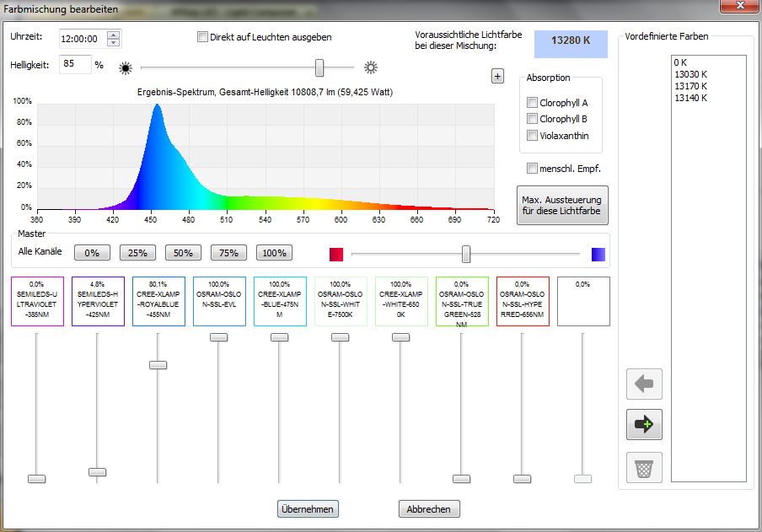Screen dimensions: 762x532
Task: Enable Direkt auf Leuchten ausgeben checkbox
Action: pyautogui.click(x=202, y=37)
